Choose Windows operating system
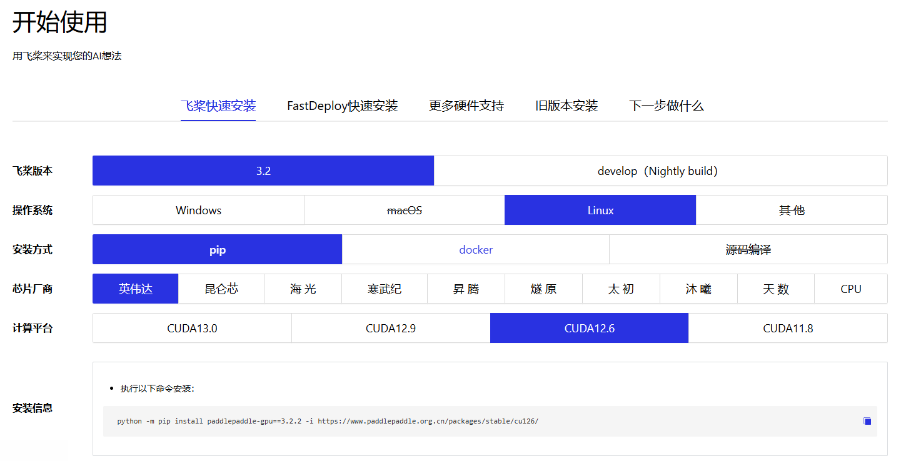 tap(198, 210)
